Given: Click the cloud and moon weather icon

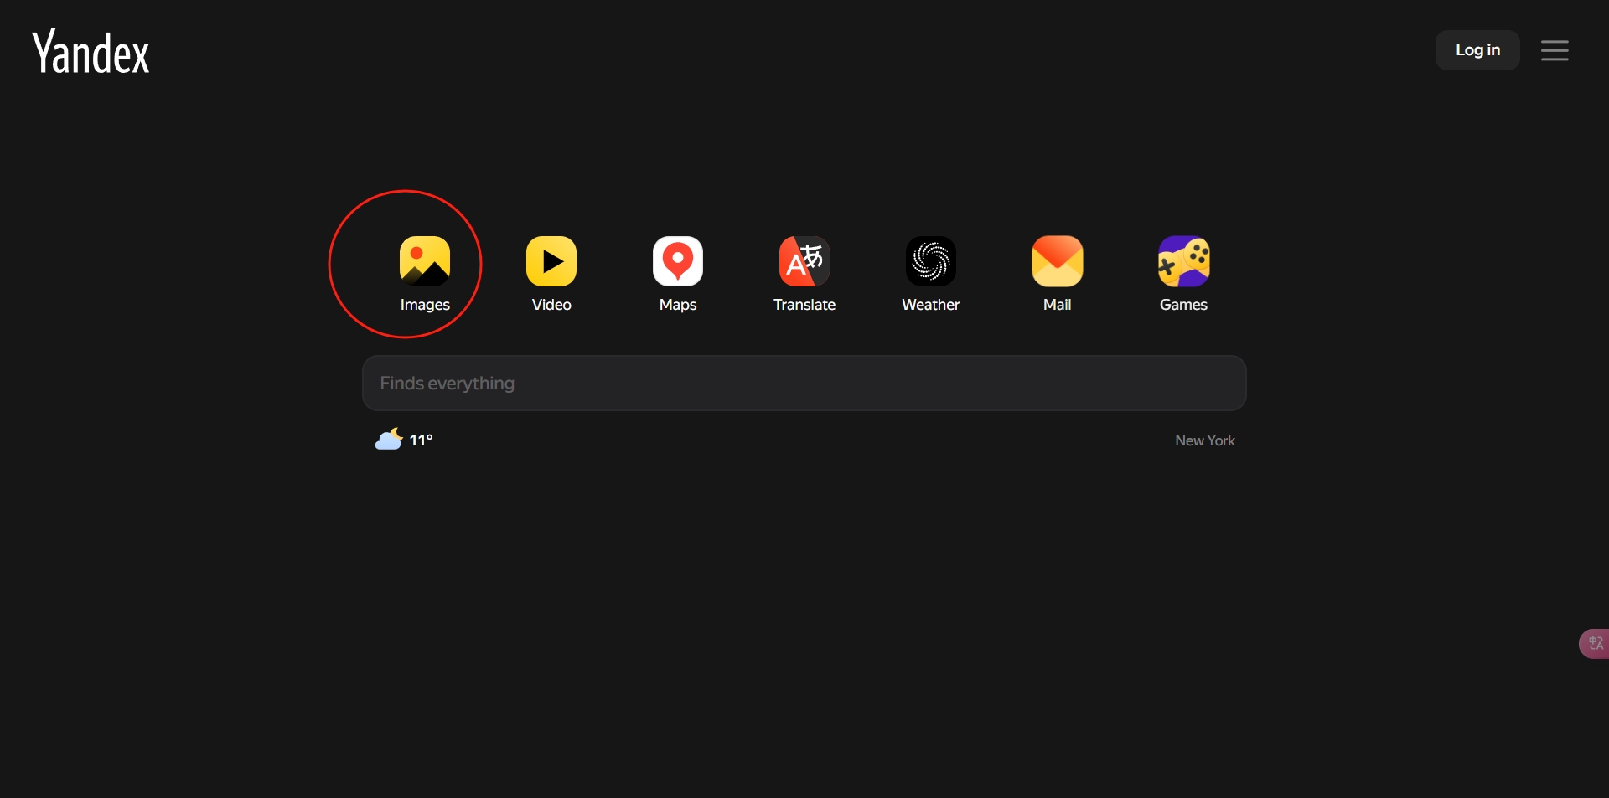Looking at the screenshot, I should pos(389,440).
